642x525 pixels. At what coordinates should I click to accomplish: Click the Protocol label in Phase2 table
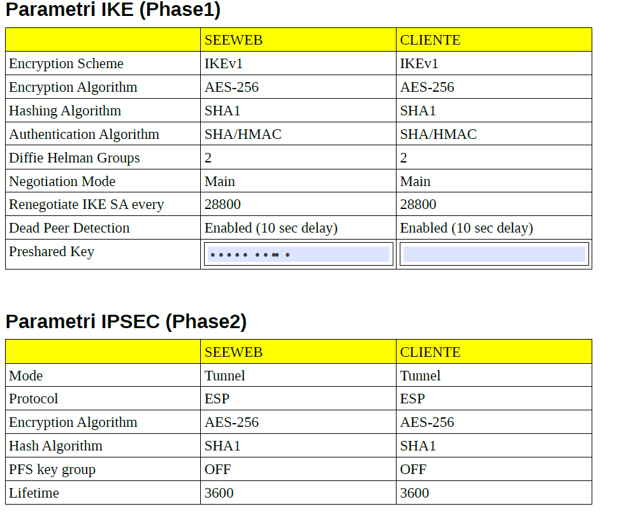(34, 399)
